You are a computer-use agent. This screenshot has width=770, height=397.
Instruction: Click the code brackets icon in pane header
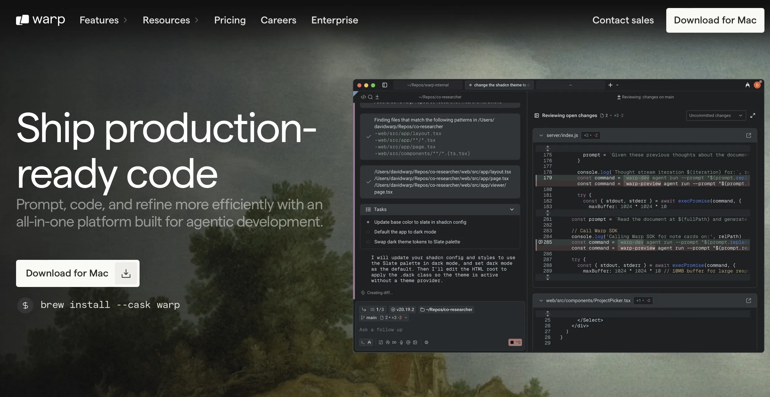click(x=363, y=97)
